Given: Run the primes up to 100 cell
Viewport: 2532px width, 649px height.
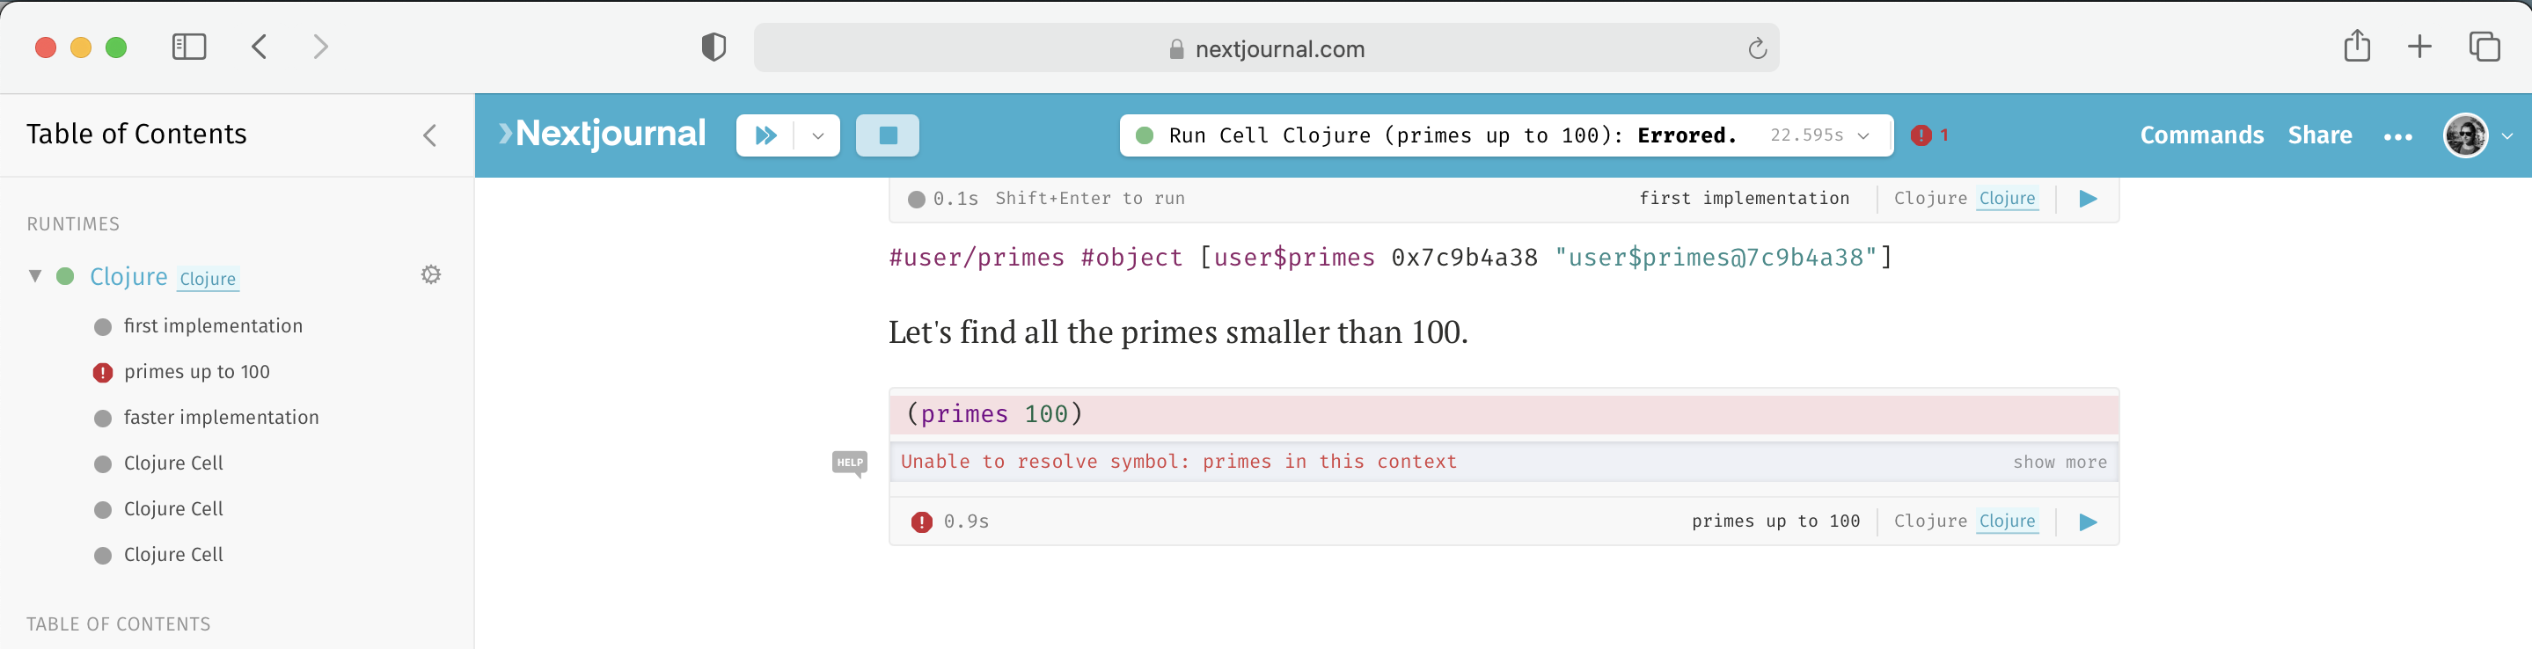Looking at the screenshot, I should 2088,522.
